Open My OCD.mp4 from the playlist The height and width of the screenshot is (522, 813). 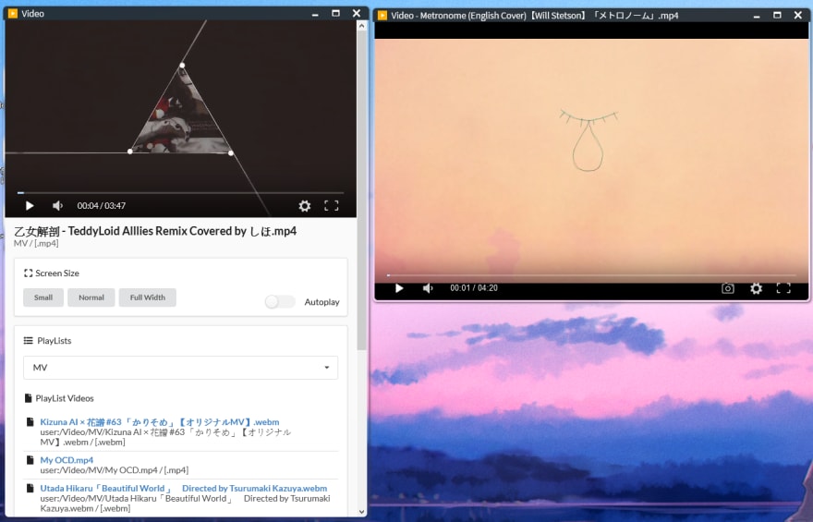pyautogui.click(x=67, y=460)
